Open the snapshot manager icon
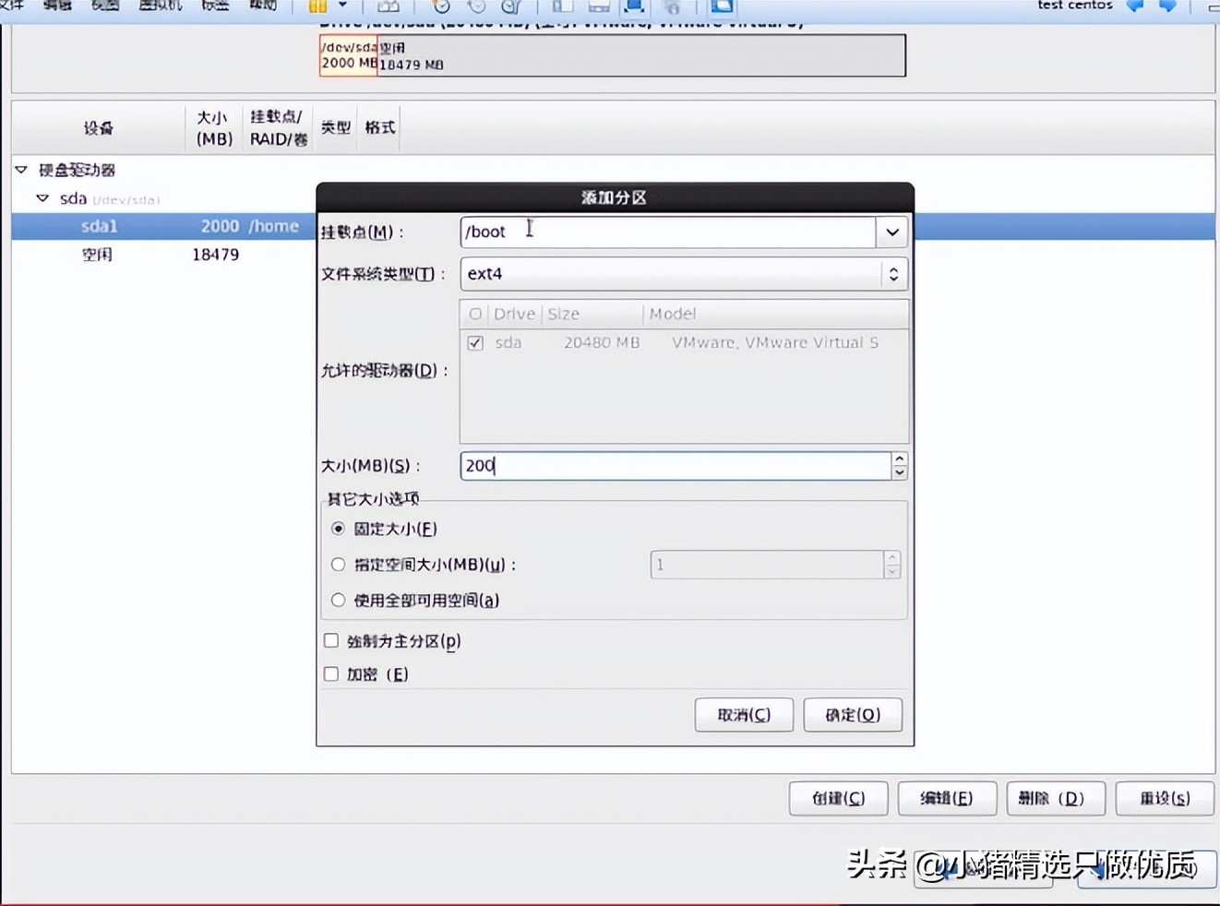The height and width of the screenshot is (906, 1220). tap(508, 7)
